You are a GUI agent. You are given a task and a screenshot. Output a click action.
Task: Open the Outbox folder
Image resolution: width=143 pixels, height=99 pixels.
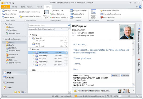click(x=11, y=57)
